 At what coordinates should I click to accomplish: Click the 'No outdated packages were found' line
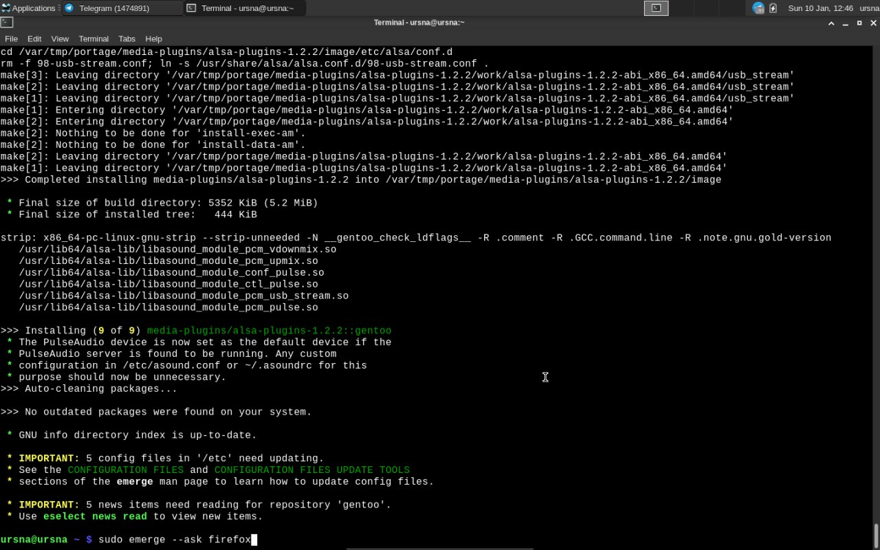click(x=156, y=412)
